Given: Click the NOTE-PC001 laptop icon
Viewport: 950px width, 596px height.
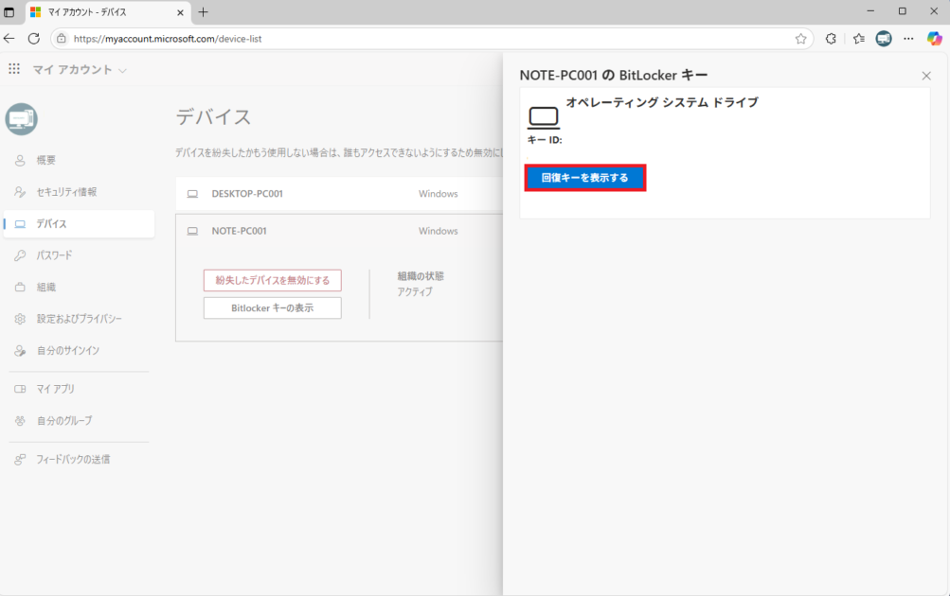Looking at the screenshot, I should [x=192, y=231].
